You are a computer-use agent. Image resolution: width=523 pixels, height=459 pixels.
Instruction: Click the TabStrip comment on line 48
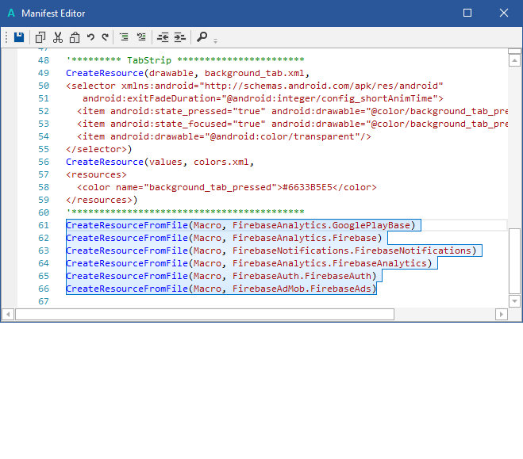(186, 60)
